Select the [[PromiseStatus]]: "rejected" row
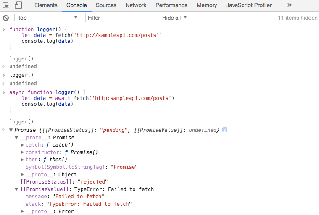This screenshot has width=319, height=215. tap(64, 182)
